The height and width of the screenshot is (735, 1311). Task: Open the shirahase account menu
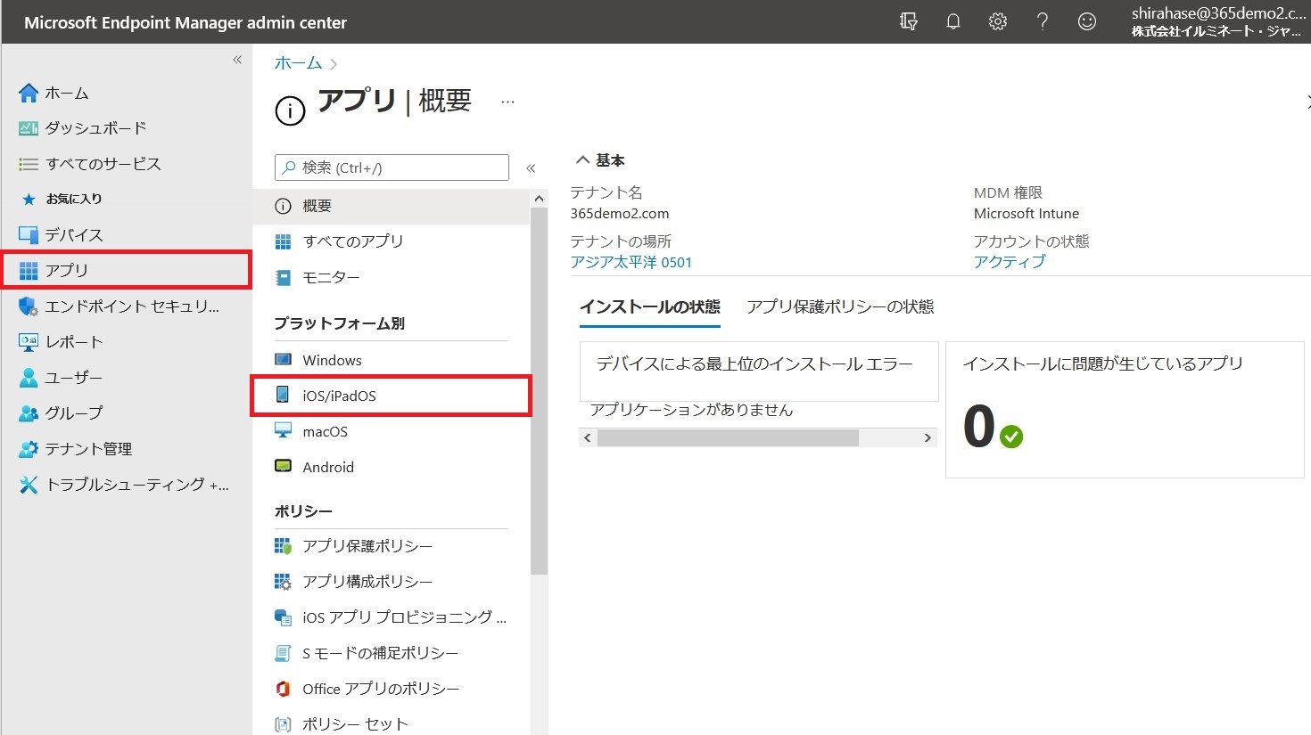[1218, 22]
